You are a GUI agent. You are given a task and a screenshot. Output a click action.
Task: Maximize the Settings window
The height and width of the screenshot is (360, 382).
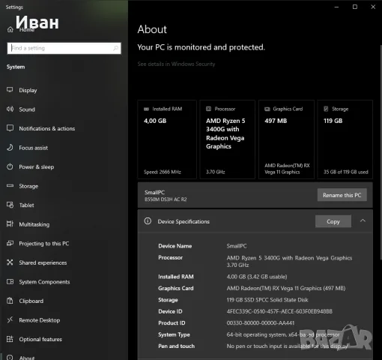point(355,7)
